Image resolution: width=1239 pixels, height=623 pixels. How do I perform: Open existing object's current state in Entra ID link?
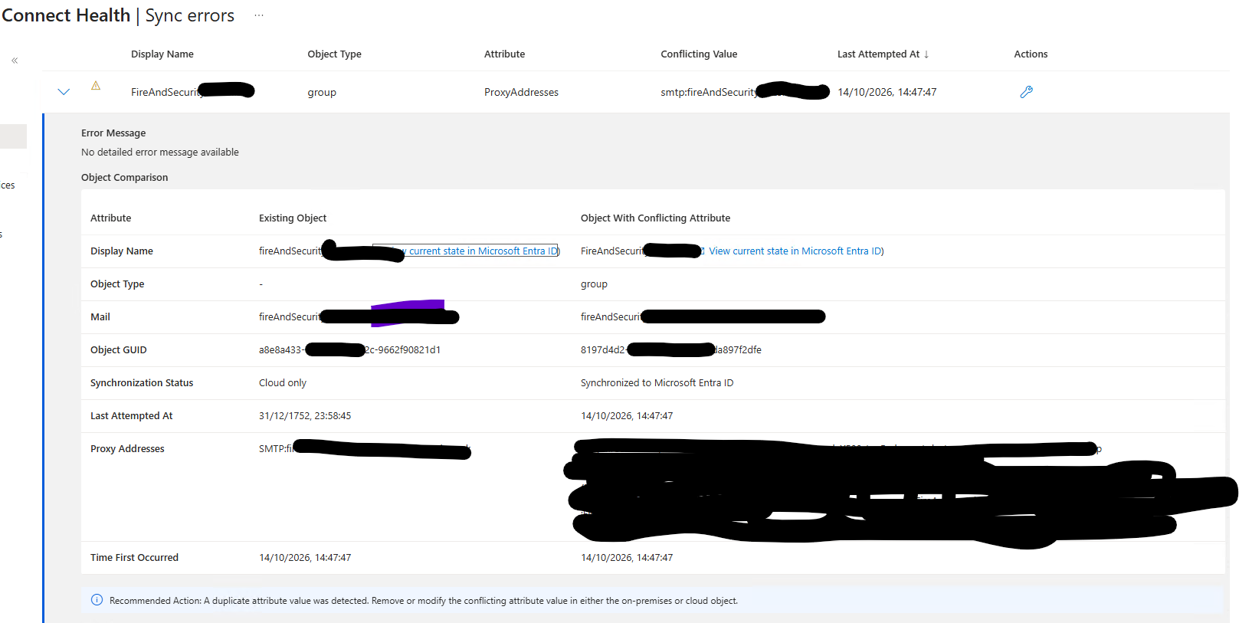point(466,251)
